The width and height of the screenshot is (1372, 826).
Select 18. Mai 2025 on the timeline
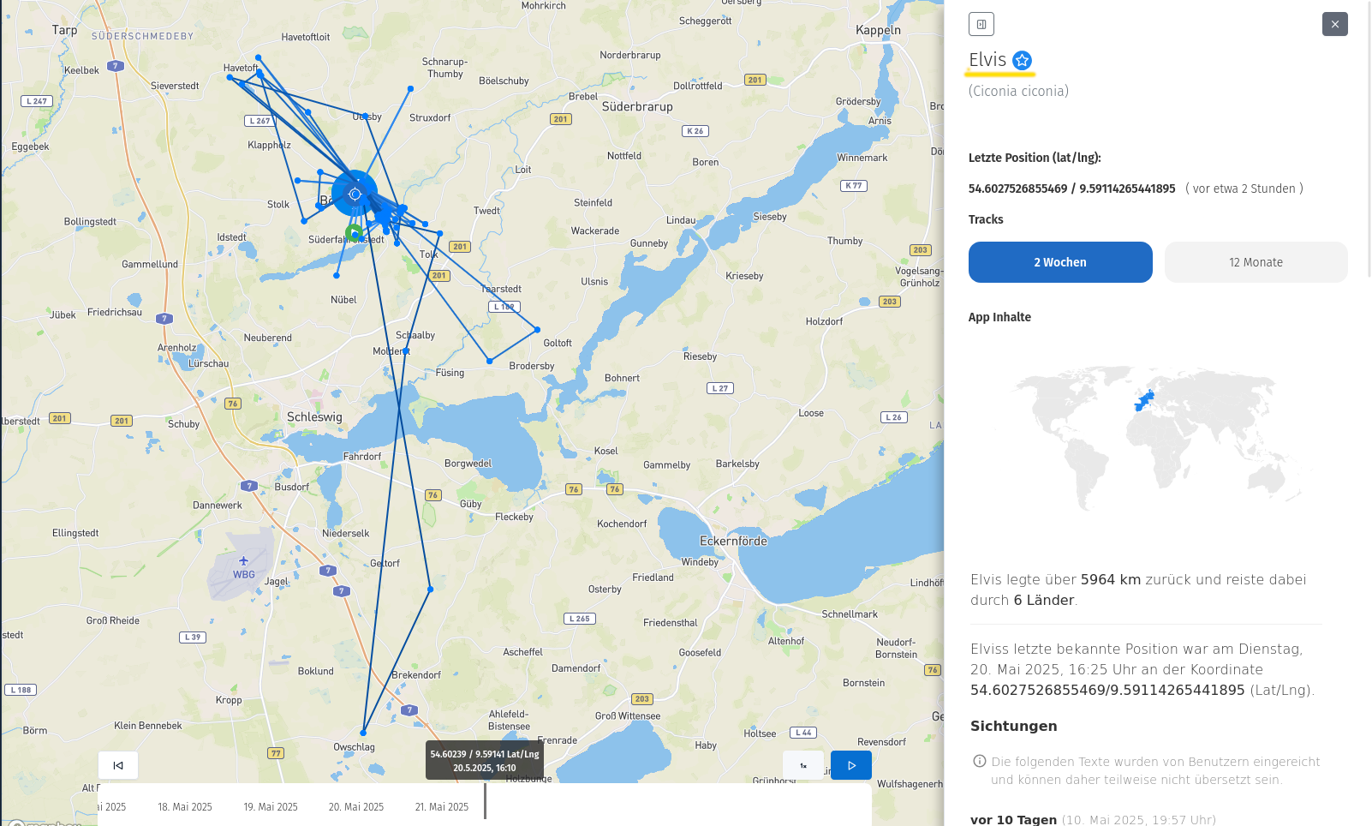(x=185, y=807)
